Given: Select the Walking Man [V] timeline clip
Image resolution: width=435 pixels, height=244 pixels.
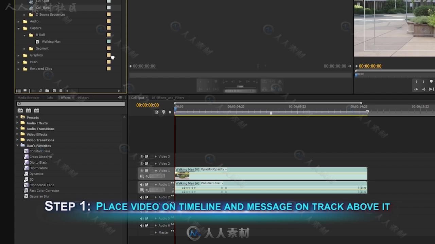Looking at the screenshot, I should pos(271,174).
